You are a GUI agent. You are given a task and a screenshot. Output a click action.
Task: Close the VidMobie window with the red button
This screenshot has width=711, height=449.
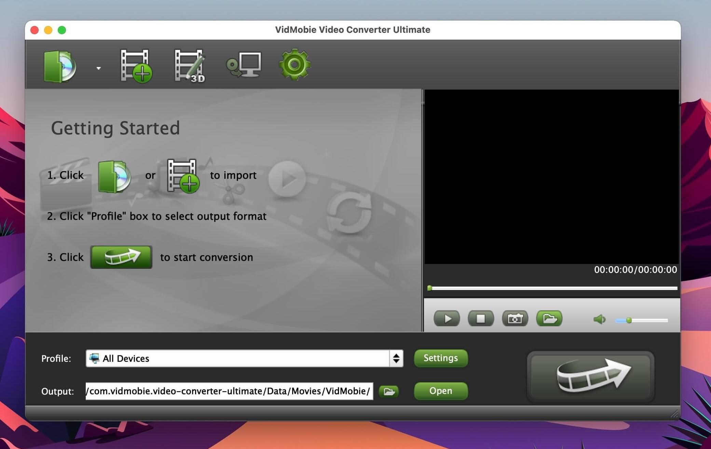click(x=35, y=30)
